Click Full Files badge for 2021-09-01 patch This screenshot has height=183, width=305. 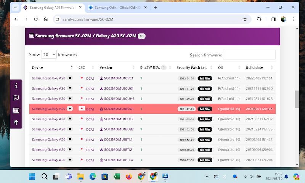pos(205,99)
